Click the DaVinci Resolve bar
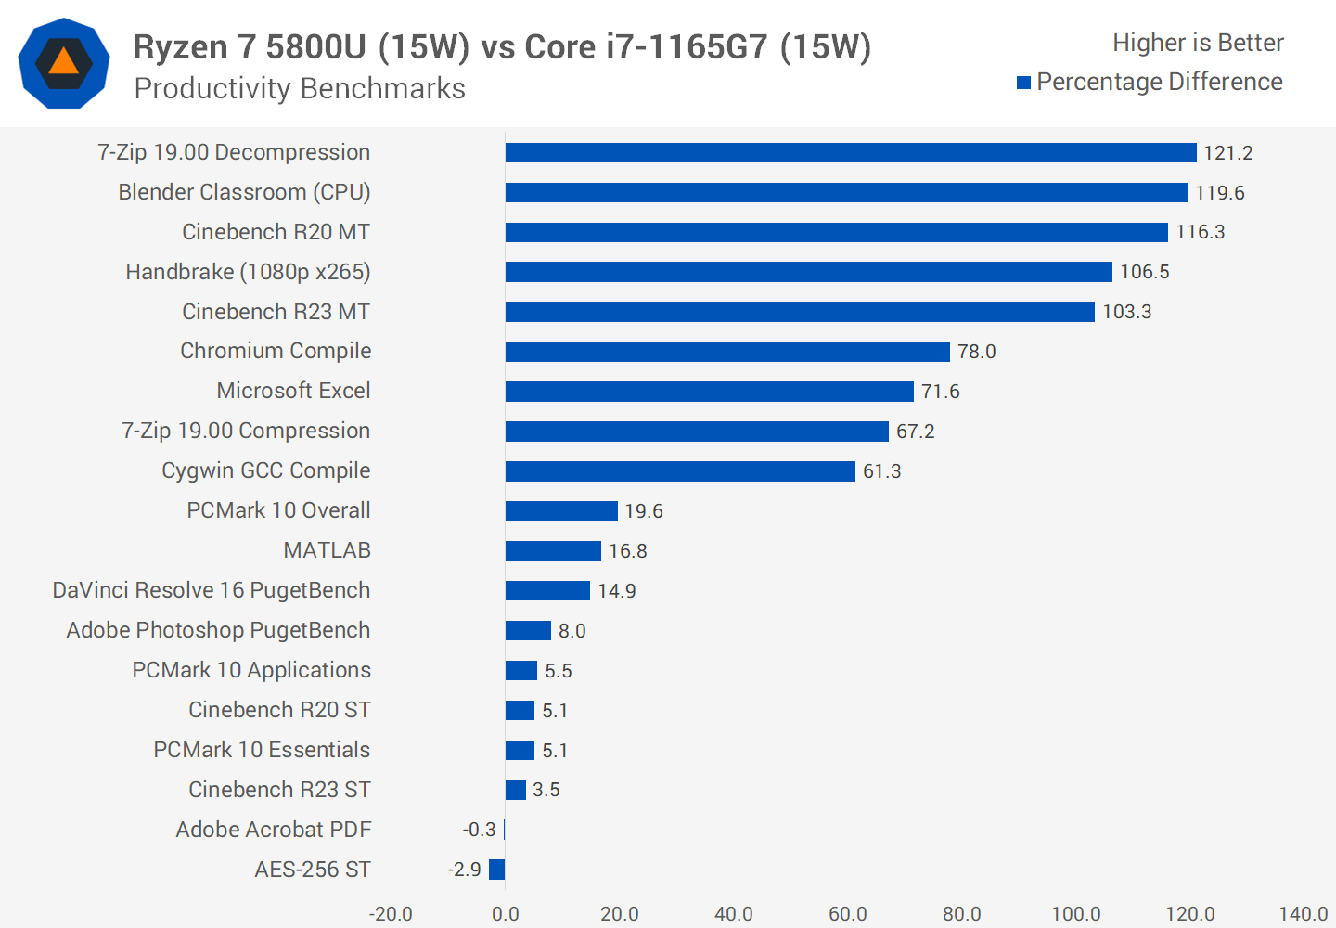This screenshot has width=1336, height=928. tap(547, 590)
